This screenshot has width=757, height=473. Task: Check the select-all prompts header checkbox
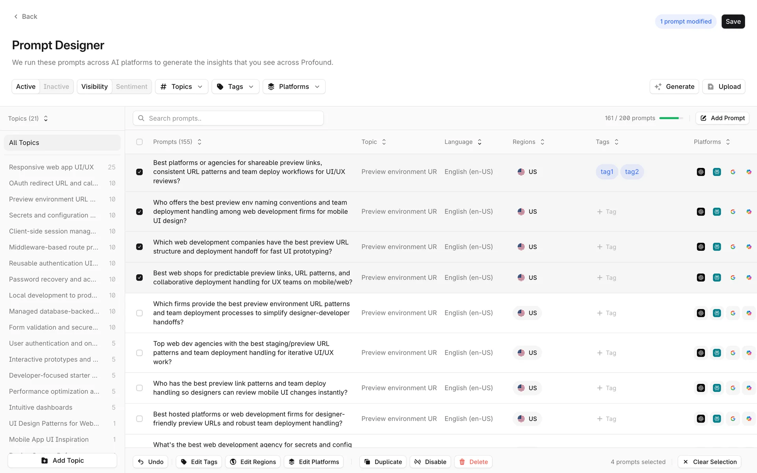(140, 142)
